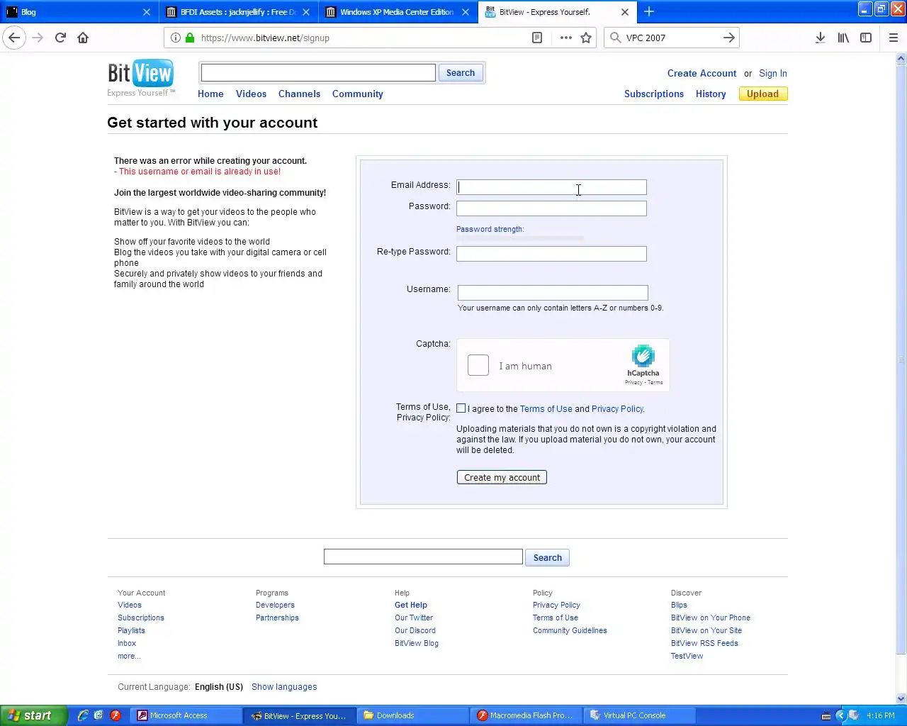Open Create Account link

coord(702,73)
